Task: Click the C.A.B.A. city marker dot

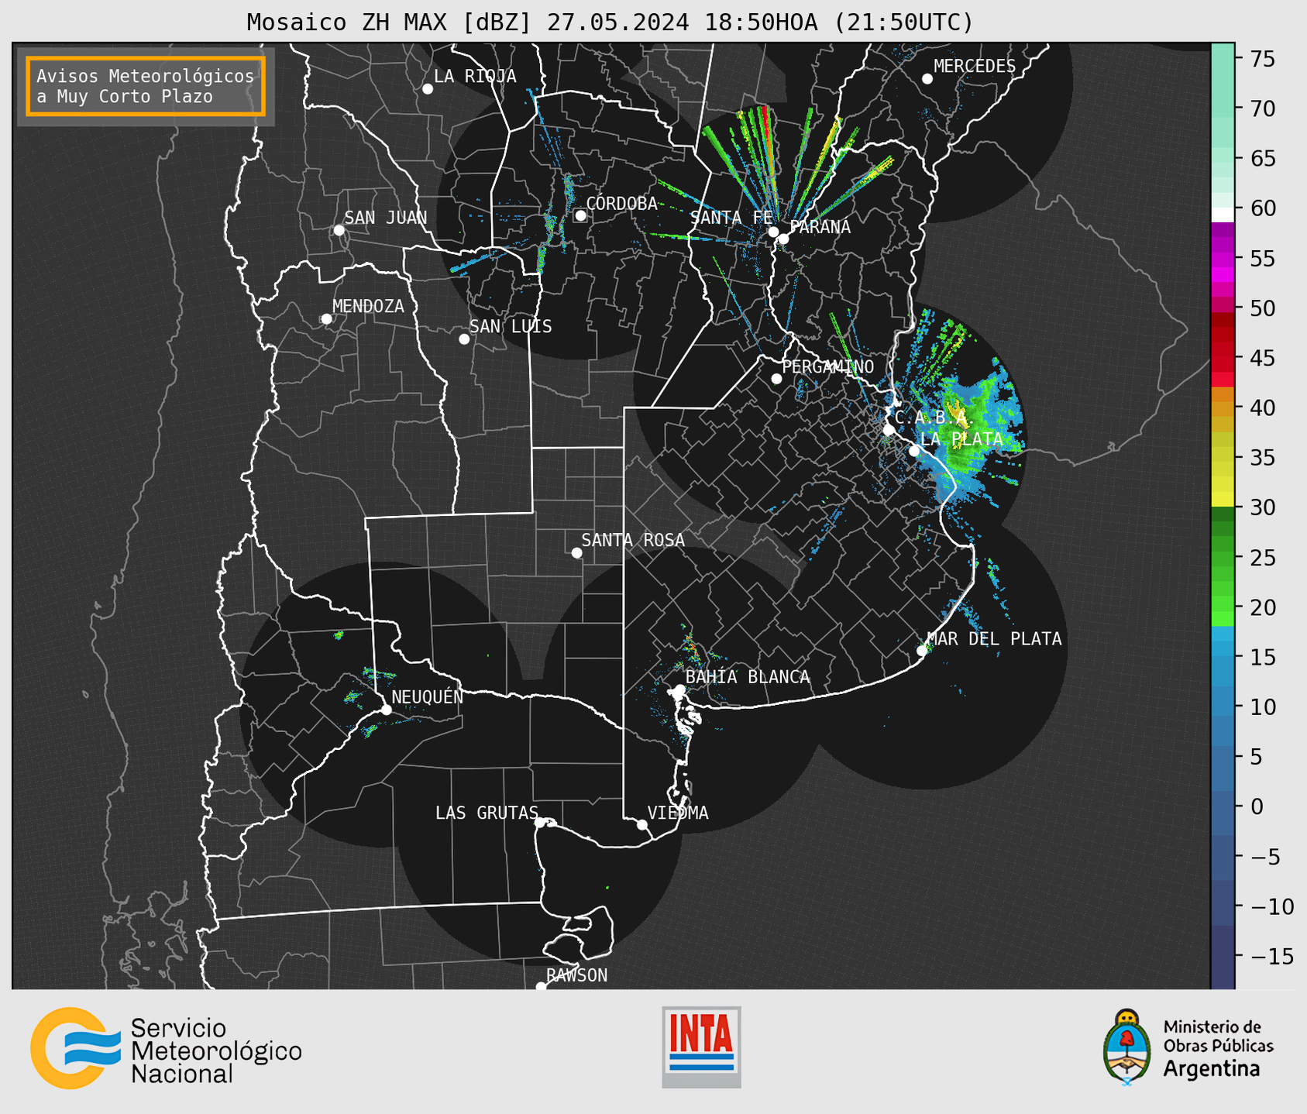Action: 889,429
